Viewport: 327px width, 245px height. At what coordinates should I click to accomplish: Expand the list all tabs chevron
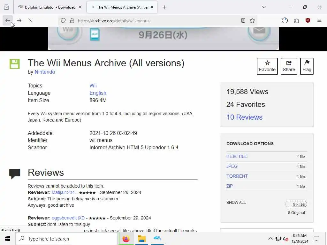tap(264, 7)
